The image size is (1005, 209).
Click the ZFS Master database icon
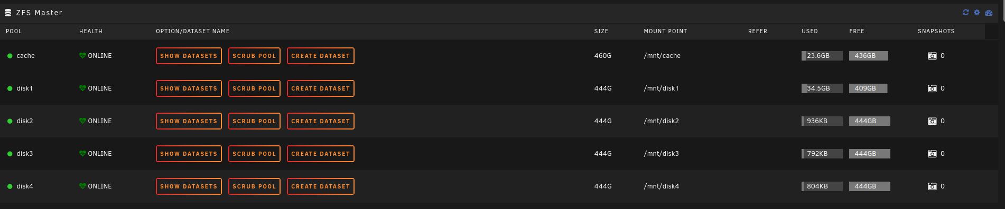tap(8, 13)
